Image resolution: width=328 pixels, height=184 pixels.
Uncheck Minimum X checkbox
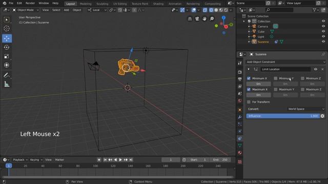pos(249,78)
